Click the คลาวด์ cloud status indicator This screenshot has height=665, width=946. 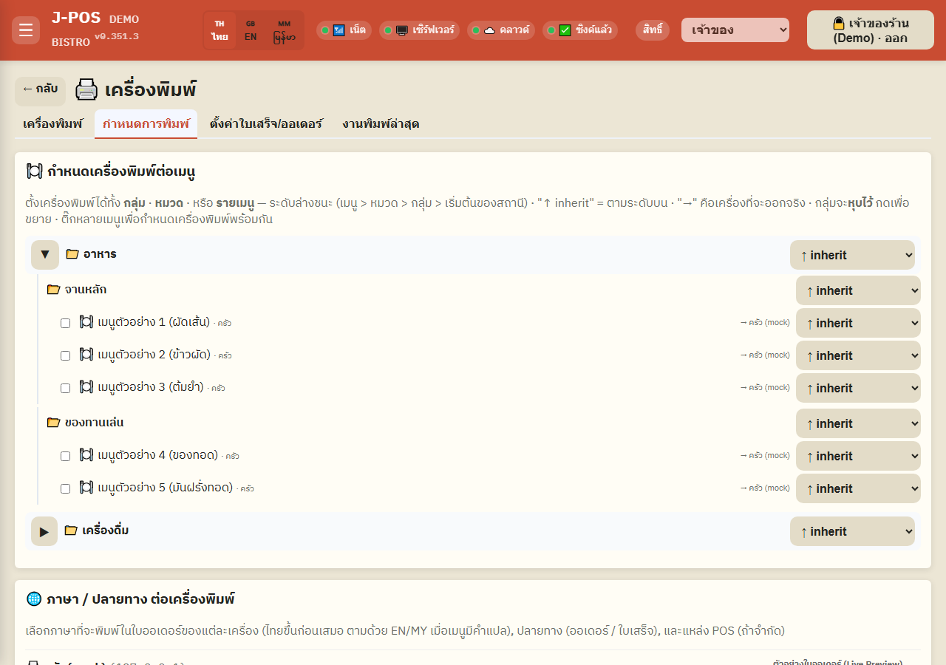coord(500,30)
